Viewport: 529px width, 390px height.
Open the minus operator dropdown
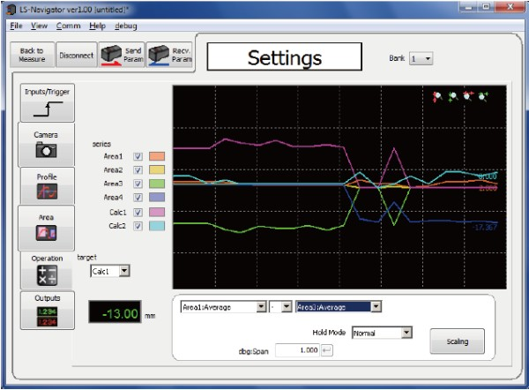coord(280,307)
